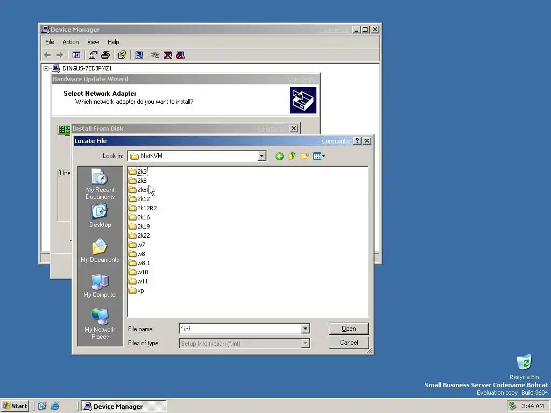551x413 pixels.
Task: Expand the File name dropdown arrow
Action: (x=306, y=329)
